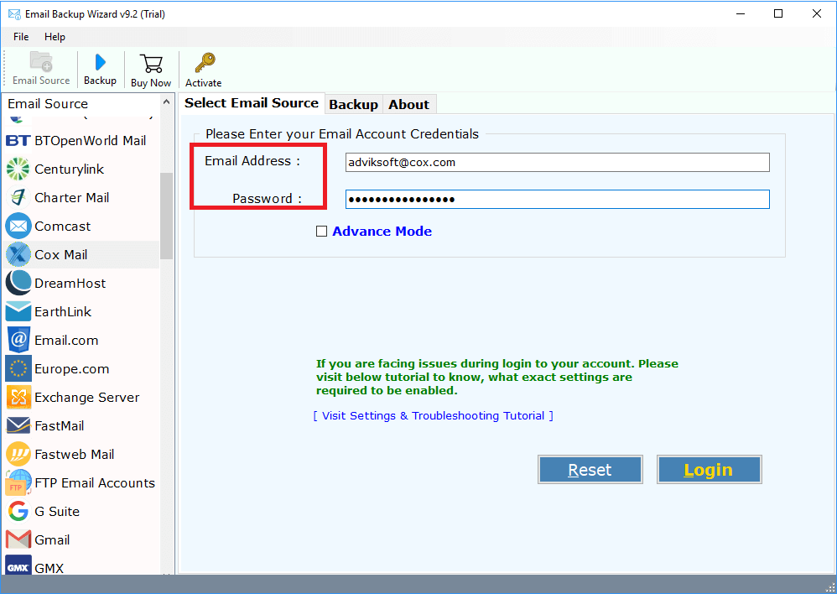The height and width of the screenshot is (594, 837).
Task: Collapse the Email Source panel arrow
Action: [x=167, y=102]
